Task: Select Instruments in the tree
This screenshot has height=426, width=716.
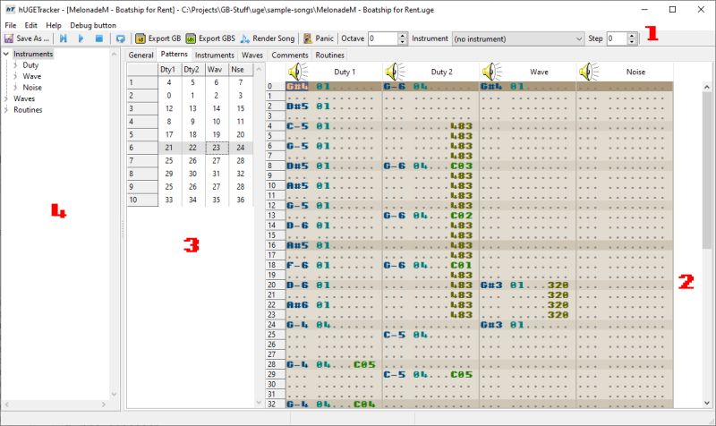Action: (33, 54)
